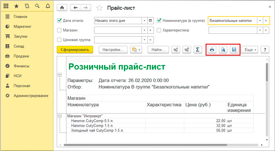Screen dimensions: 275x151
Task: Enable Характеристика checkbox
Action: (x=159, y=30)
